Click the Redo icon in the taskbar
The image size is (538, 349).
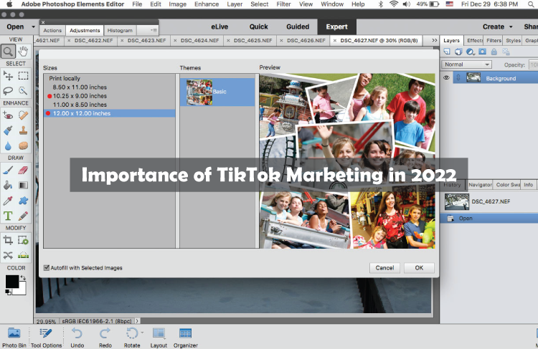pyautogui.click(x=105, y=333)
